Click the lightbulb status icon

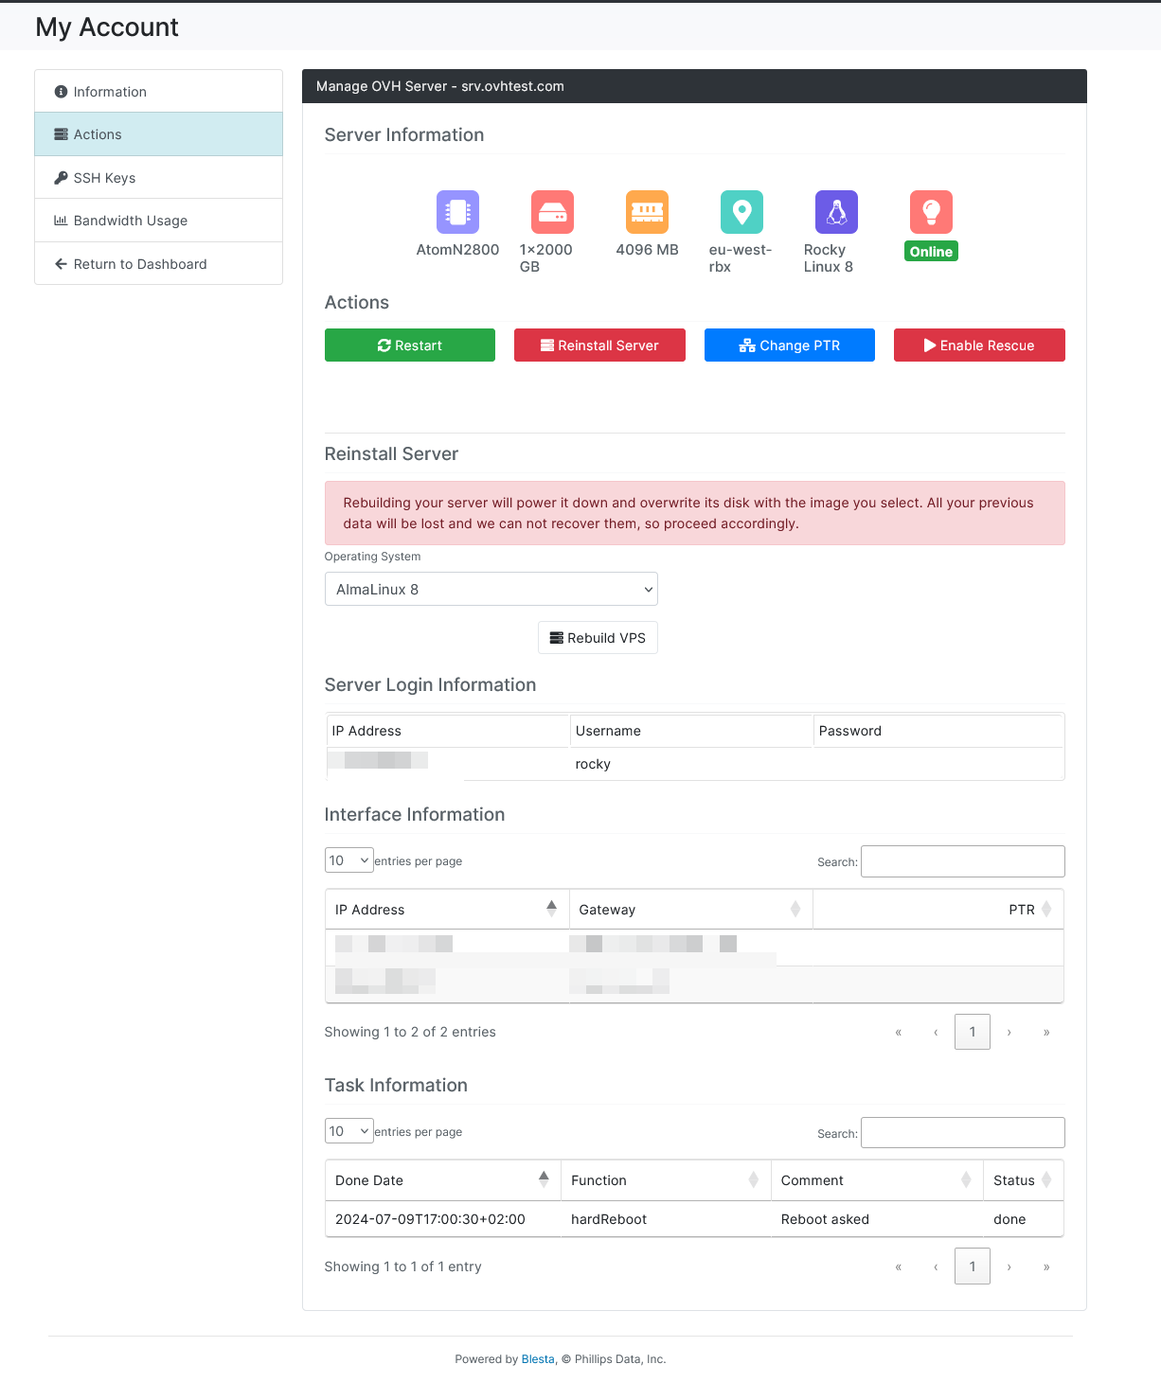click(931, 212)
